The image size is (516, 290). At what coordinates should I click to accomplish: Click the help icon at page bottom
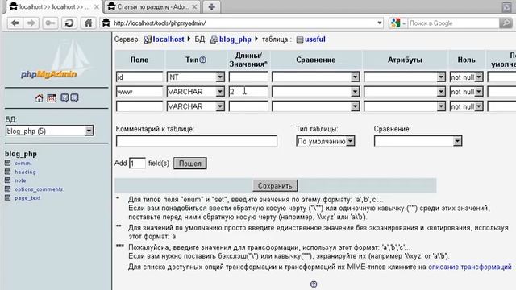tap(314, 284)
